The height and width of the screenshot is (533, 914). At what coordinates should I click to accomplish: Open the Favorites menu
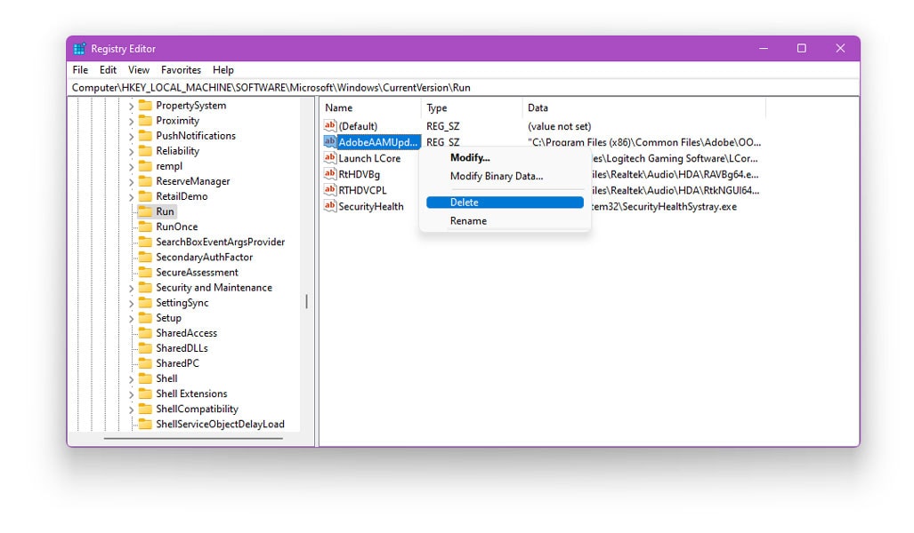[182, 70]
